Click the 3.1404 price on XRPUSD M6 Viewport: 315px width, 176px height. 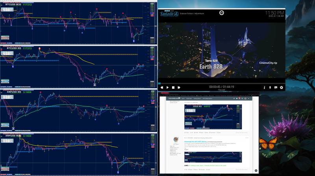click(x=27, y=92)
